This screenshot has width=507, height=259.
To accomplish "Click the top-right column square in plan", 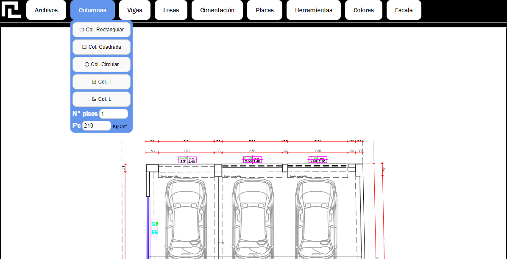I will coord(359,170).
